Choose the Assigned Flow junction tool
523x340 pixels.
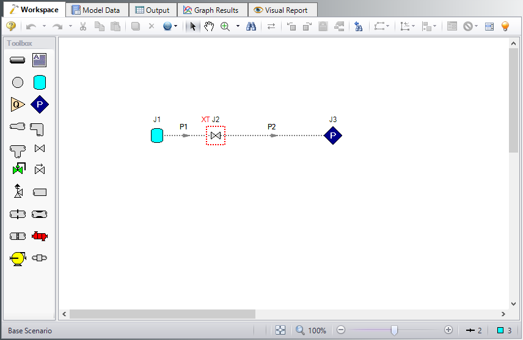pyautogui.click(x=18, y=104)
